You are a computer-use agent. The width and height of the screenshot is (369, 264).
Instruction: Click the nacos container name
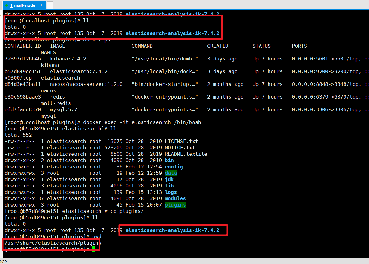point(48,90)
